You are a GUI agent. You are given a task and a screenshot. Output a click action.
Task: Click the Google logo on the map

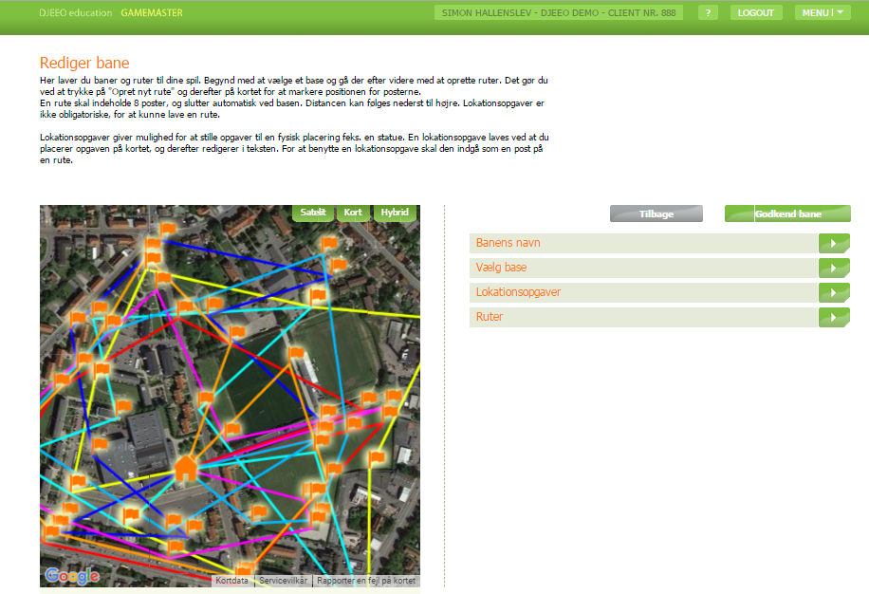(72, 576)
